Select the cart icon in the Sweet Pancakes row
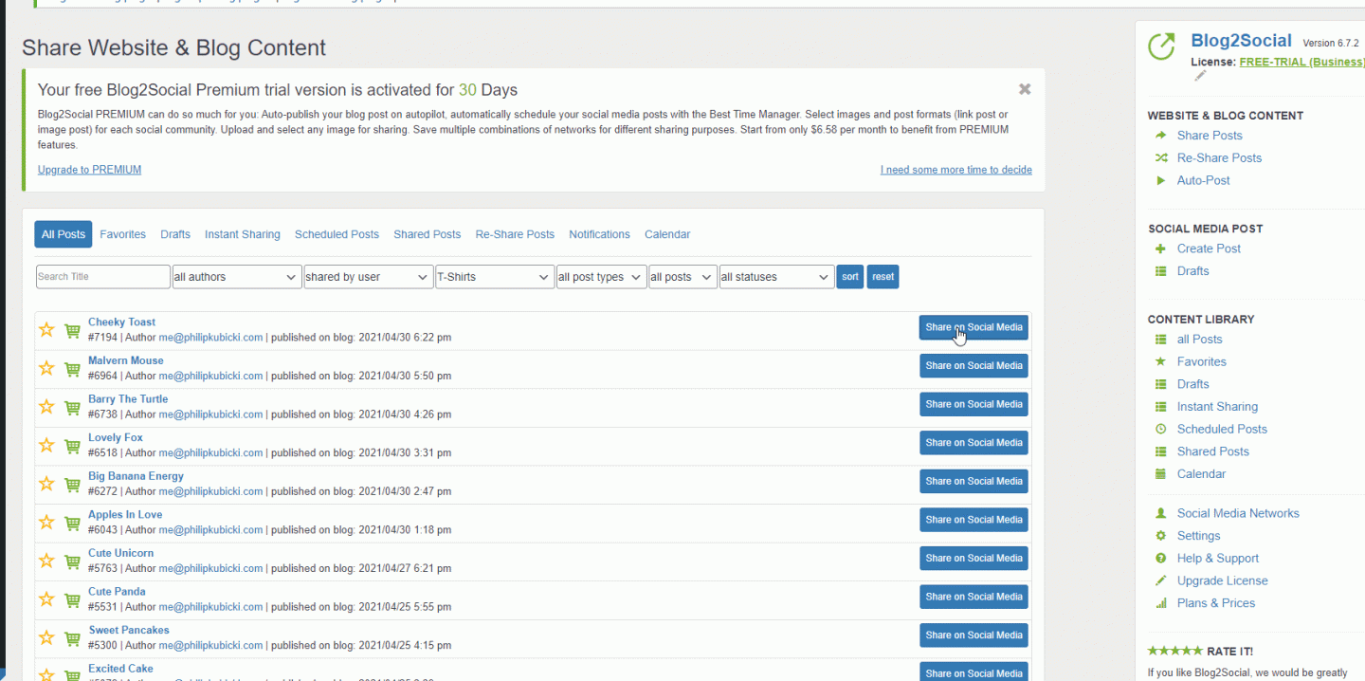Viewport: 1365px width, 681px height. click(x=72, y=638)
